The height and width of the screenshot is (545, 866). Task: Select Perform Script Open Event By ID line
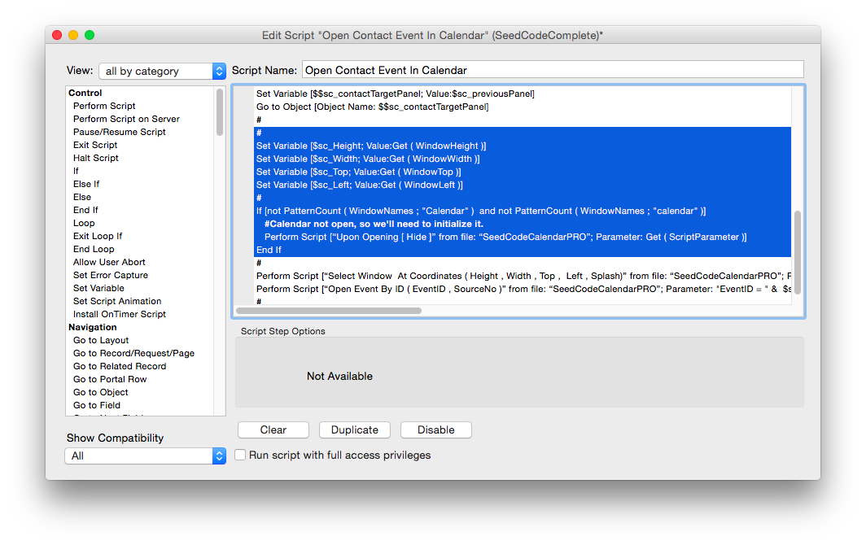523,289
